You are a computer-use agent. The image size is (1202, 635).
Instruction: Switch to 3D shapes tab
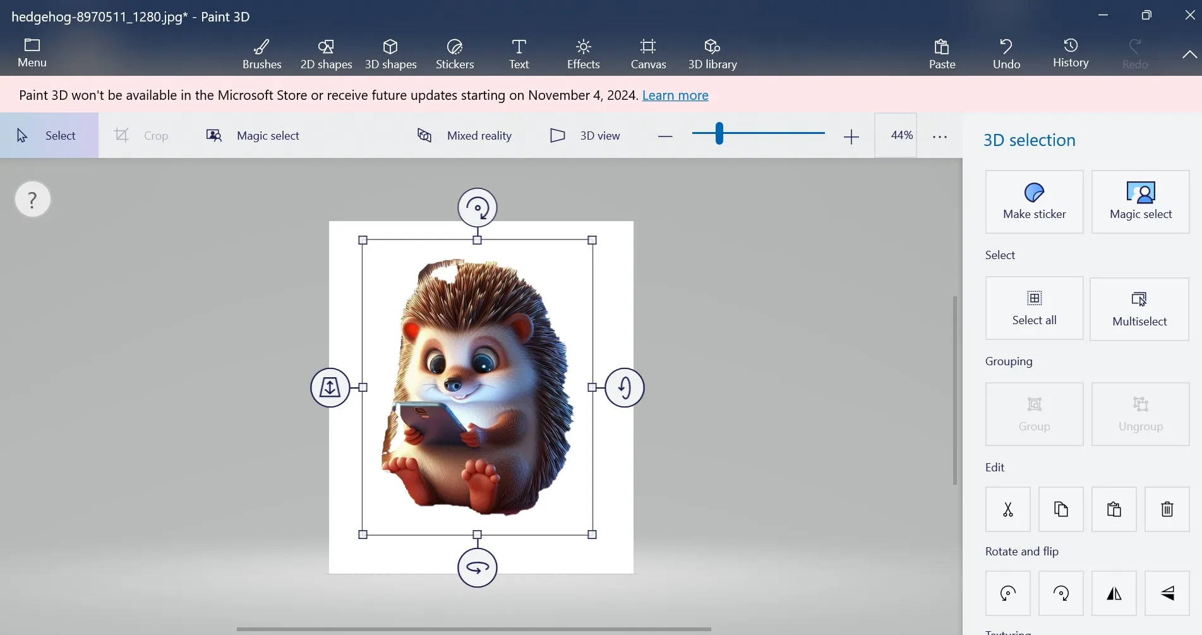pyautogui.click(x=390, y=54)
